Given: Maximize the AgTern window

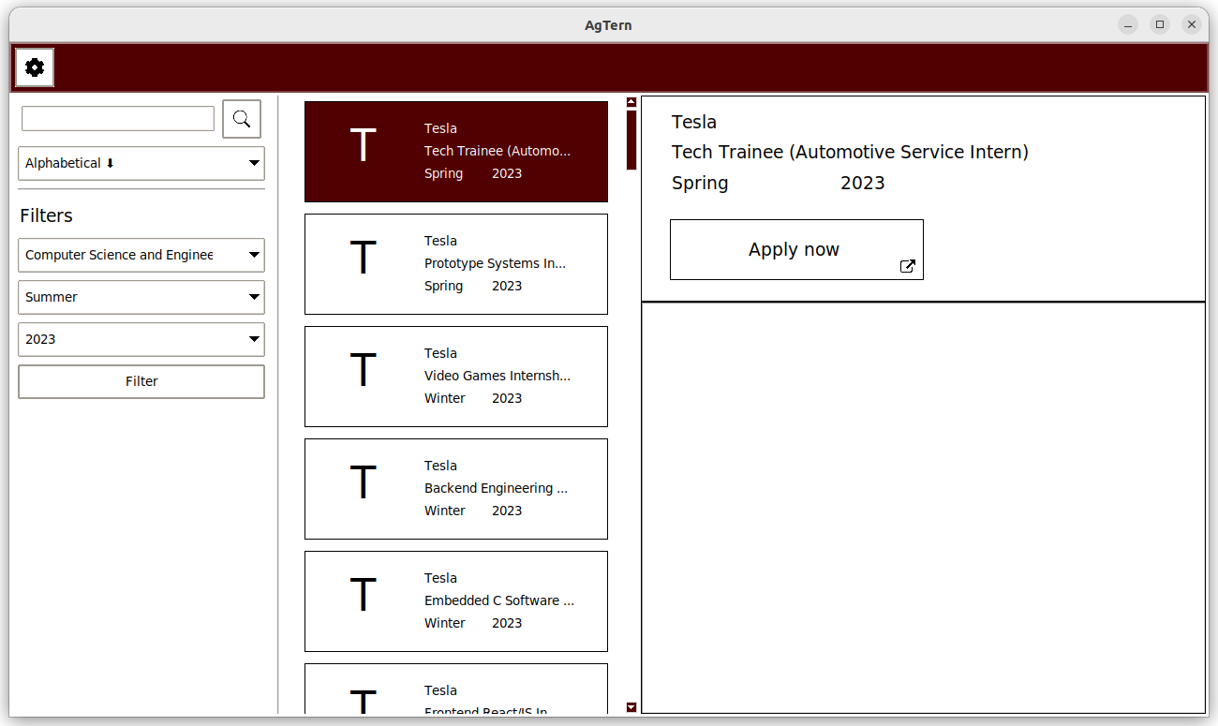Looking at the screenshot, I should pos(1160,24).
